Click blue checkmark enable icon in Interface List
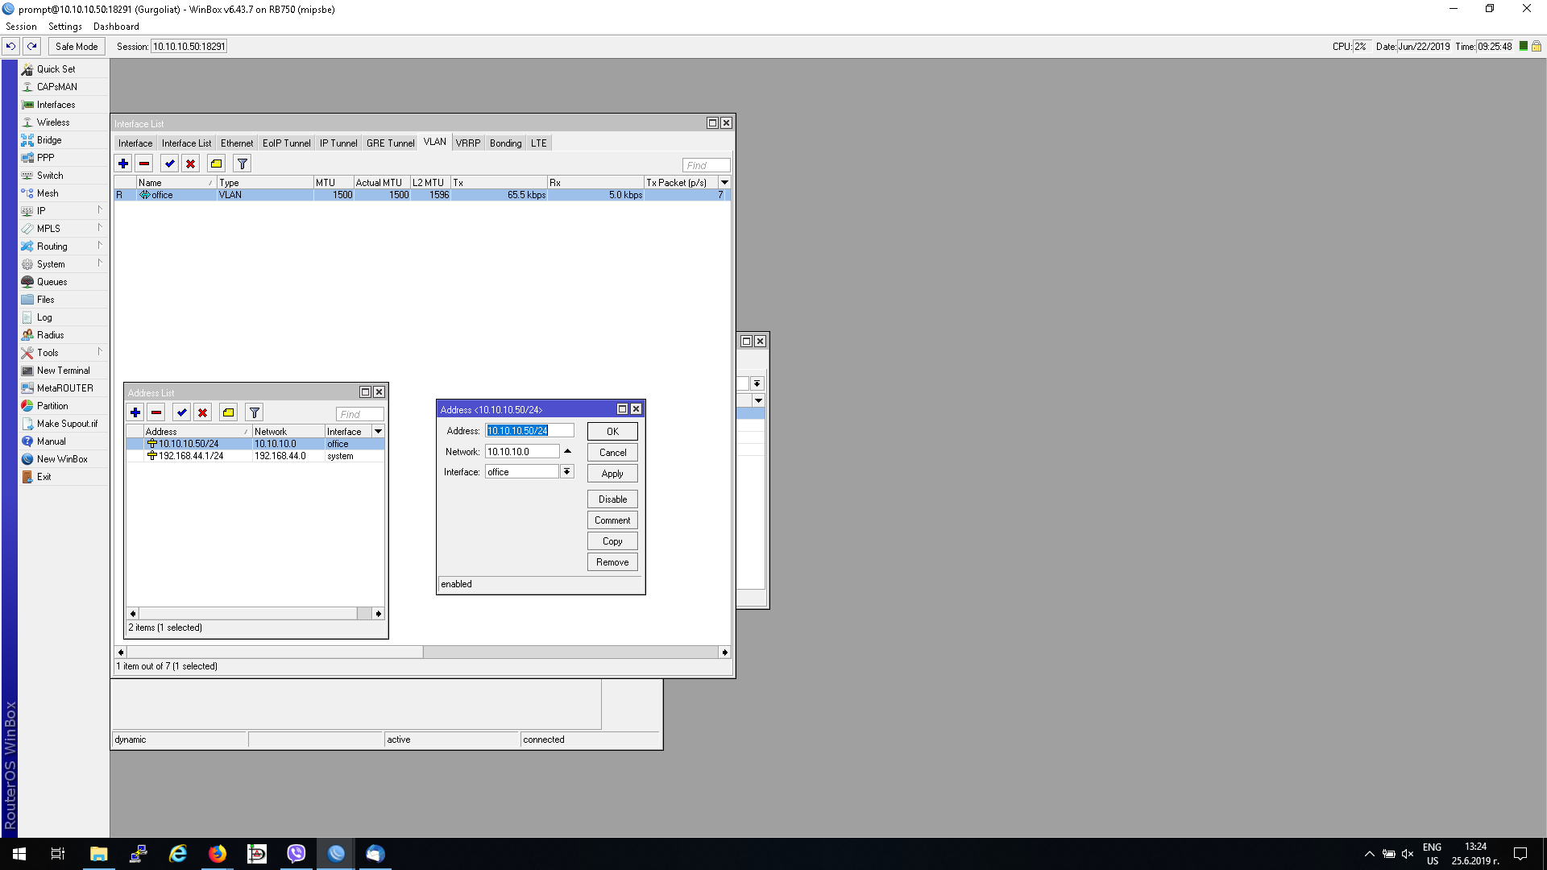The width and height of the screenshot is (1547, 870). point(169,164)
